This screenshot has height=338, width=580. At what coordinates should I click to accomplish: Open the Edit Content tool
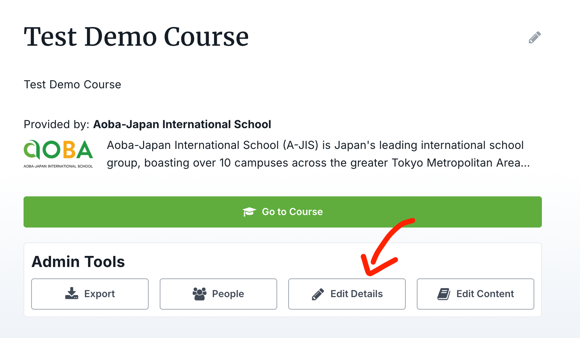(475, 294)
